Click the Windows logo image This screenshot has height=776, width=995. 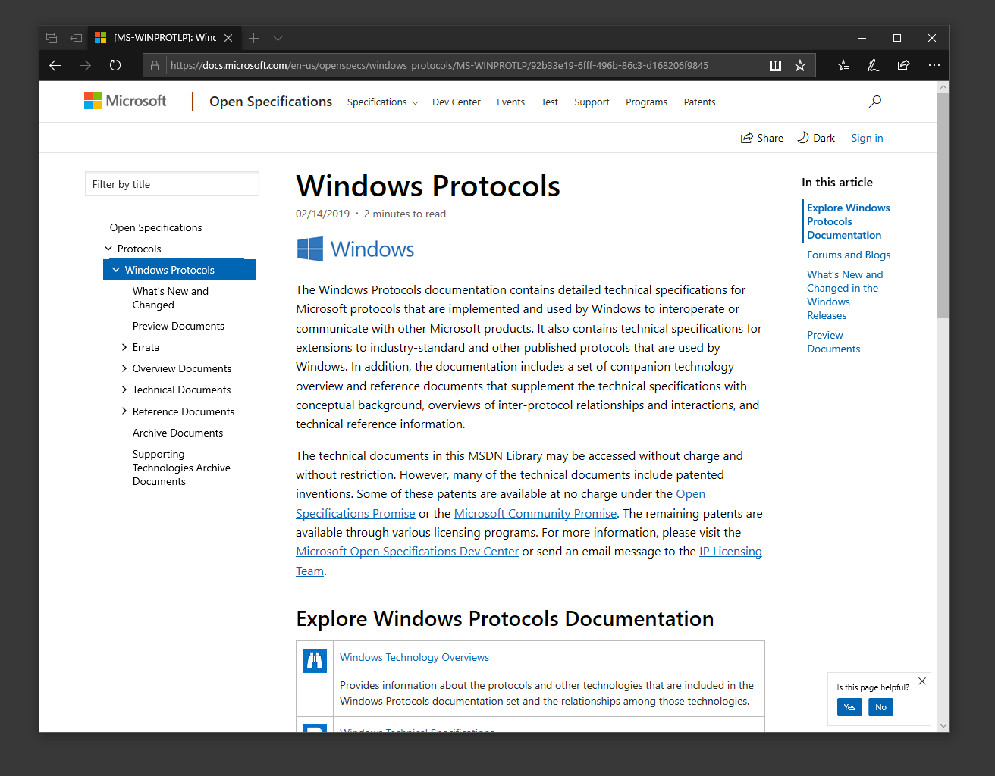[355, 249]
